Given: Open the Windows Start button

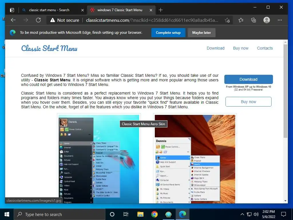Looking at the screenshot, I should pyautogui.click(x=7, y=214).
